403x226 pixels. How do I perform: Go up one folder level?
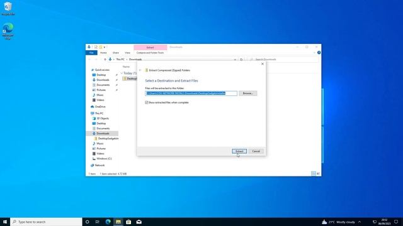click(x=105, y=60)
